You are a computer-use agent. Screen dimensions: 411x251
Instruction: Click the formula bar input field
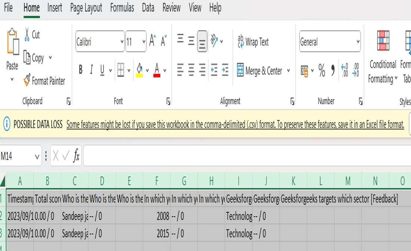[x=247, y=156]
